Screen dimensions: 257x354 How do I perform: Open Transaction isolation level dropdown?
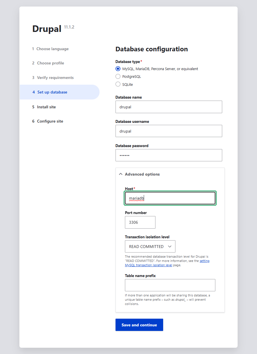pos(150,247)
